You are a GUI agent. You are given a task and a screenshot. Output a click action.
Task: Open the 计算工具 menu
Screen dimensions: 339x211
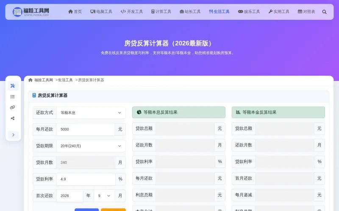(161, 12)
